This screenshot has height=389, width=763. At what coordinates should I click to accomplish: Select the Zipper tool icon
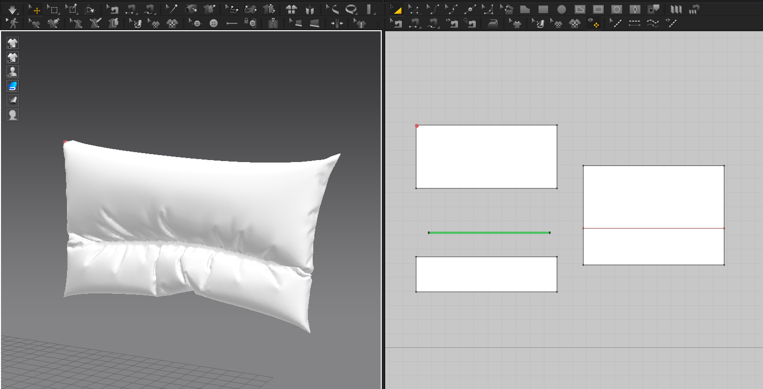(272, 23)
